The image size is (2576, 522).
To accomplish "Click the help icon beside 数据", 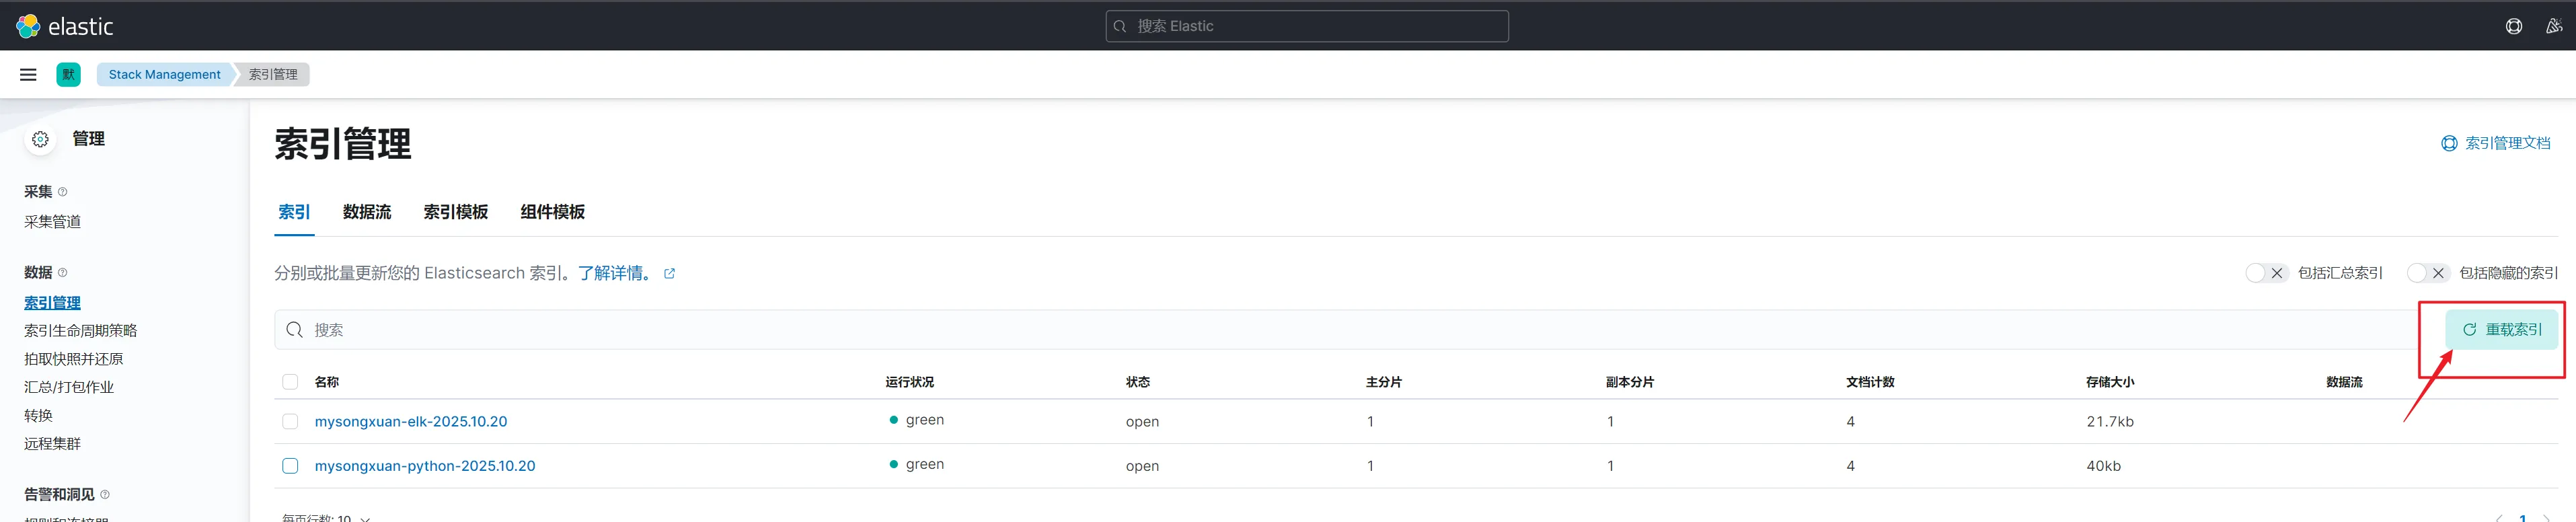I will (63, 273).
